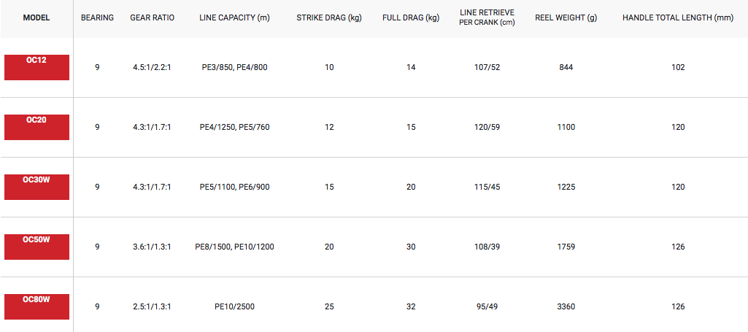The width and height of the screenshot is (748, 332).
Task: Click the MODEL column header
Action: 36,18
